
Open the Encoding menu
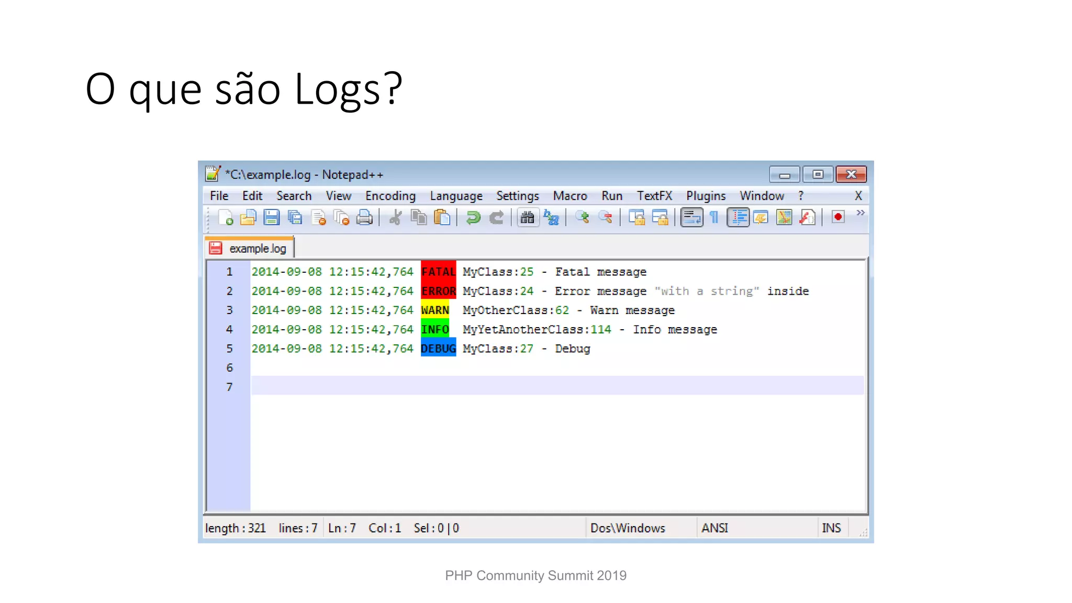click(x=390, y=196)
